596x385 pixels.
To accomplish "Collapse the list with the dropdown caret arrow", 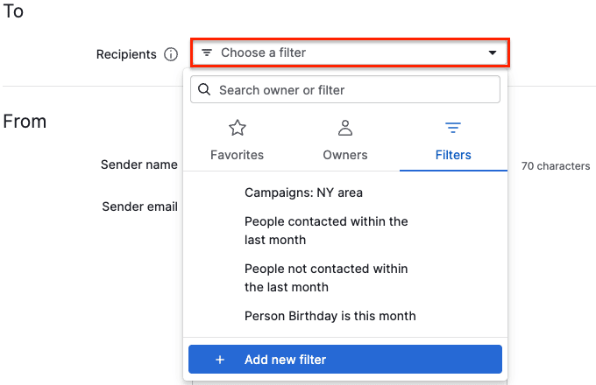I will point(493,53).
